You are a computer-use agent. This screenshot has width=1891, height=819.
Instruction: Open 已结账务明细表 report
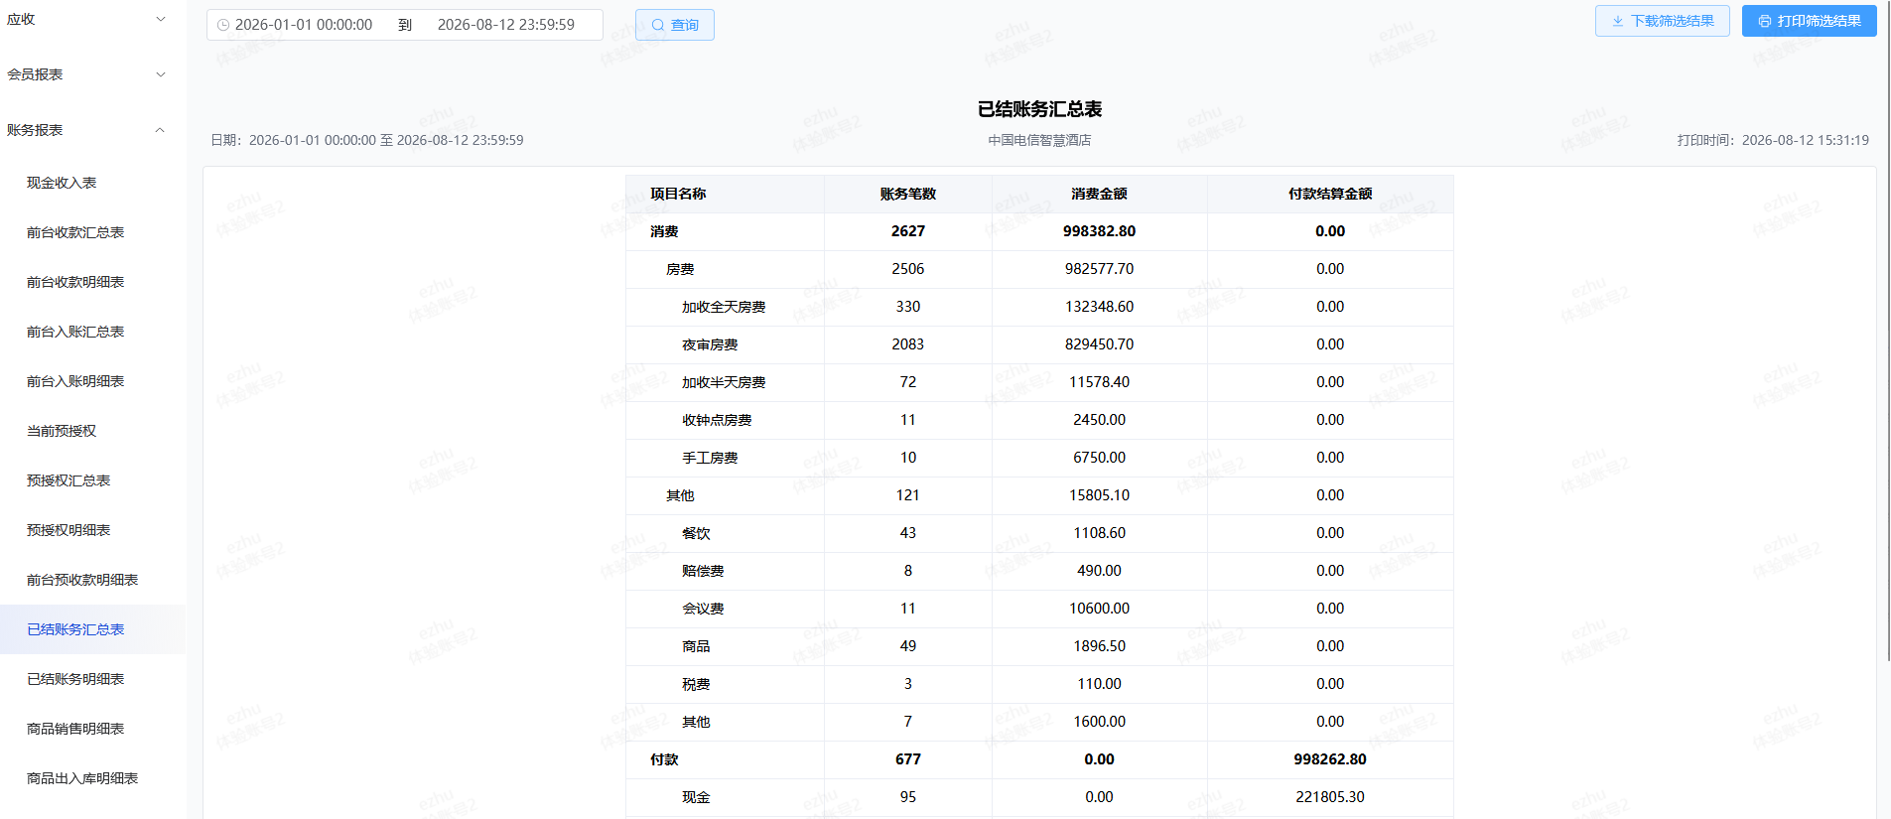75,679
